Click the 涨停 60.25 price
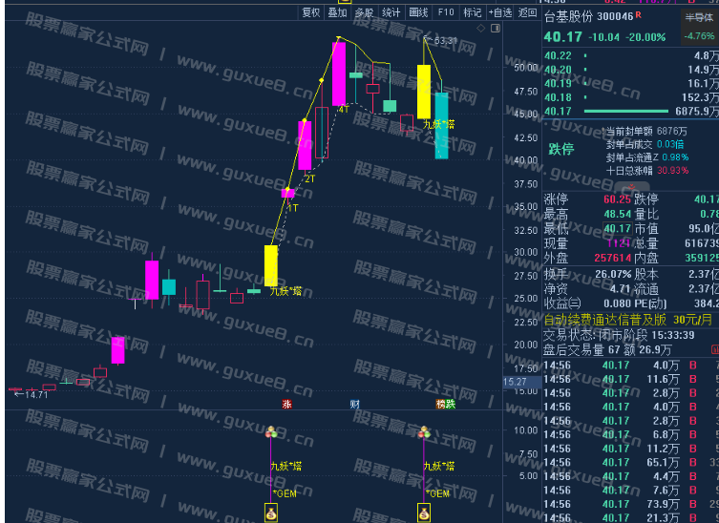The image size is (719, 523). pos(617,199)
